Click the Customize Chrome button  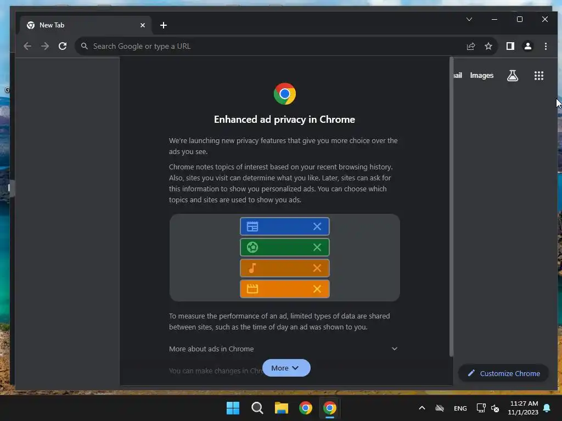[504, 373]
